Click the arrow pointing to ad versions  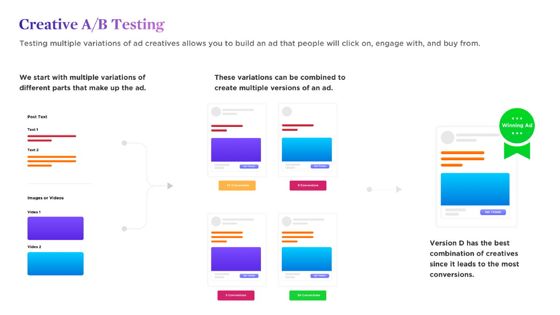click(x=170, y=186)
